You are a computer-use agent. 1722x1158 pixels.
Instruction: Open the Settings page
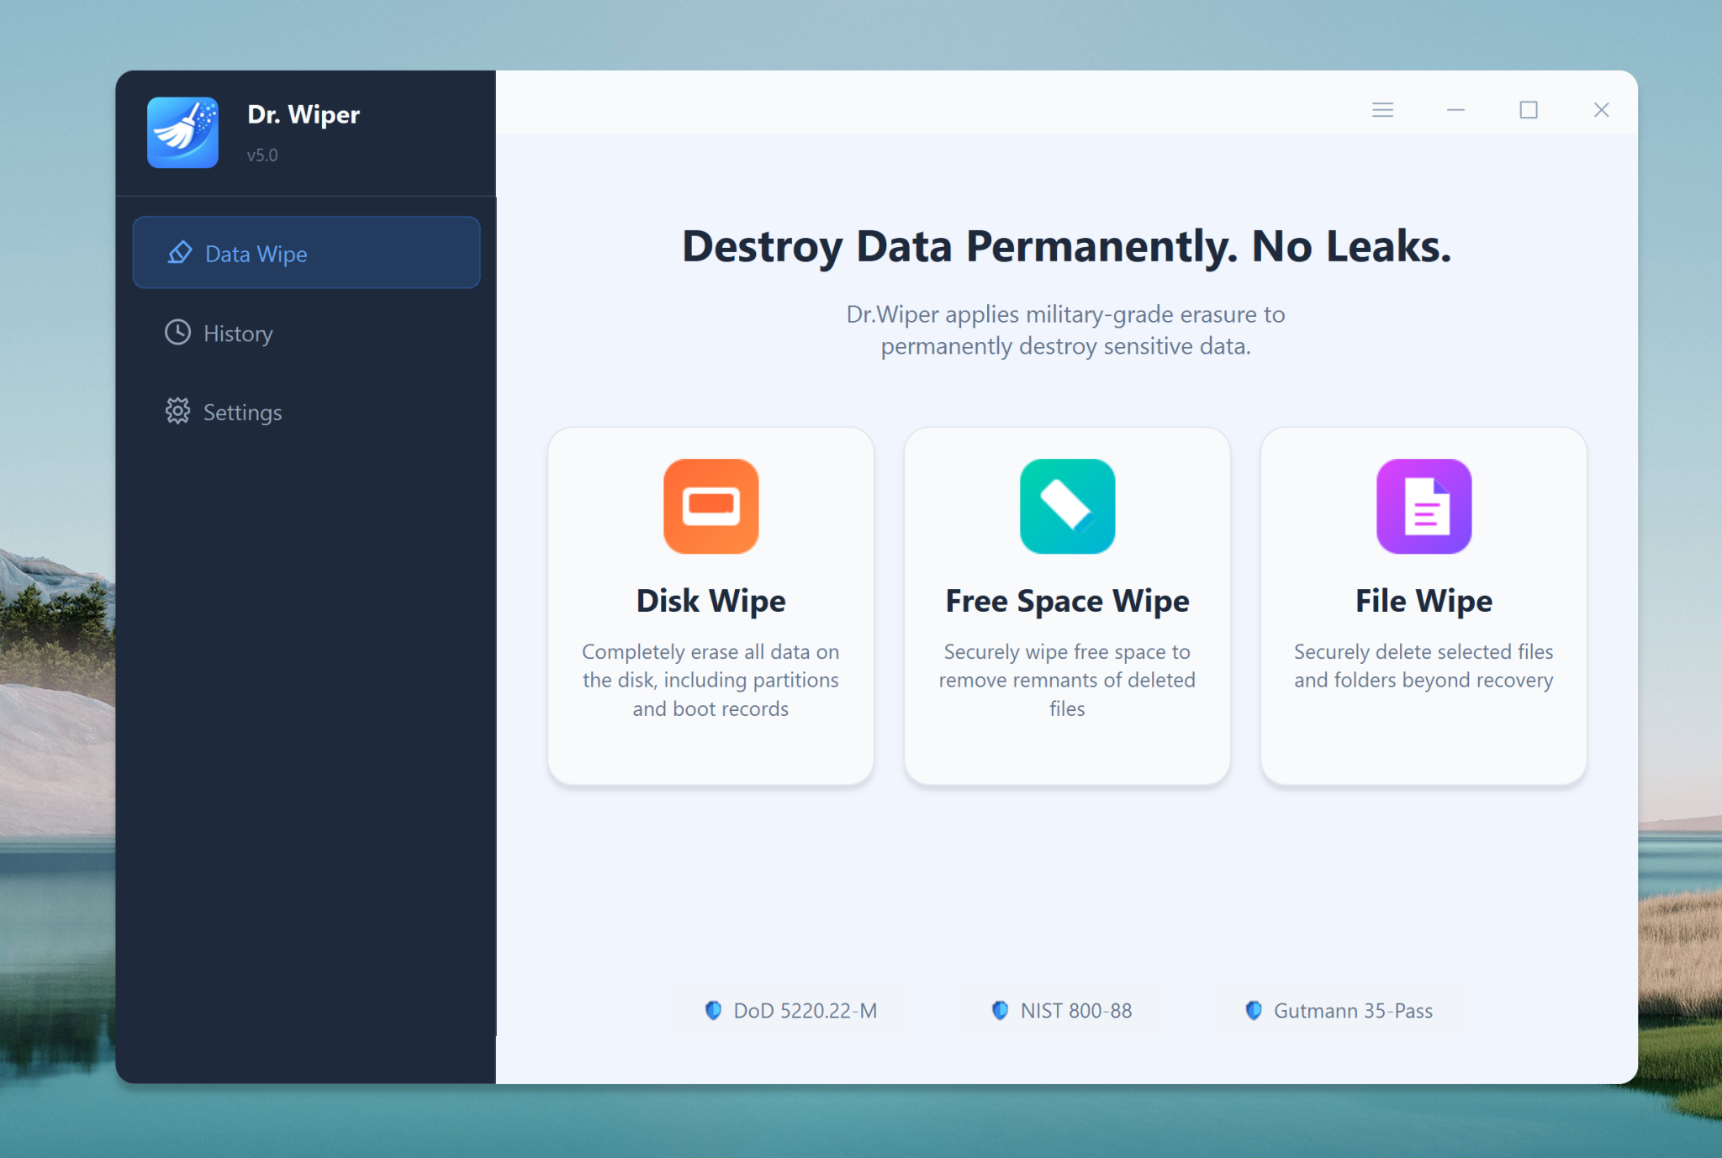242,411
